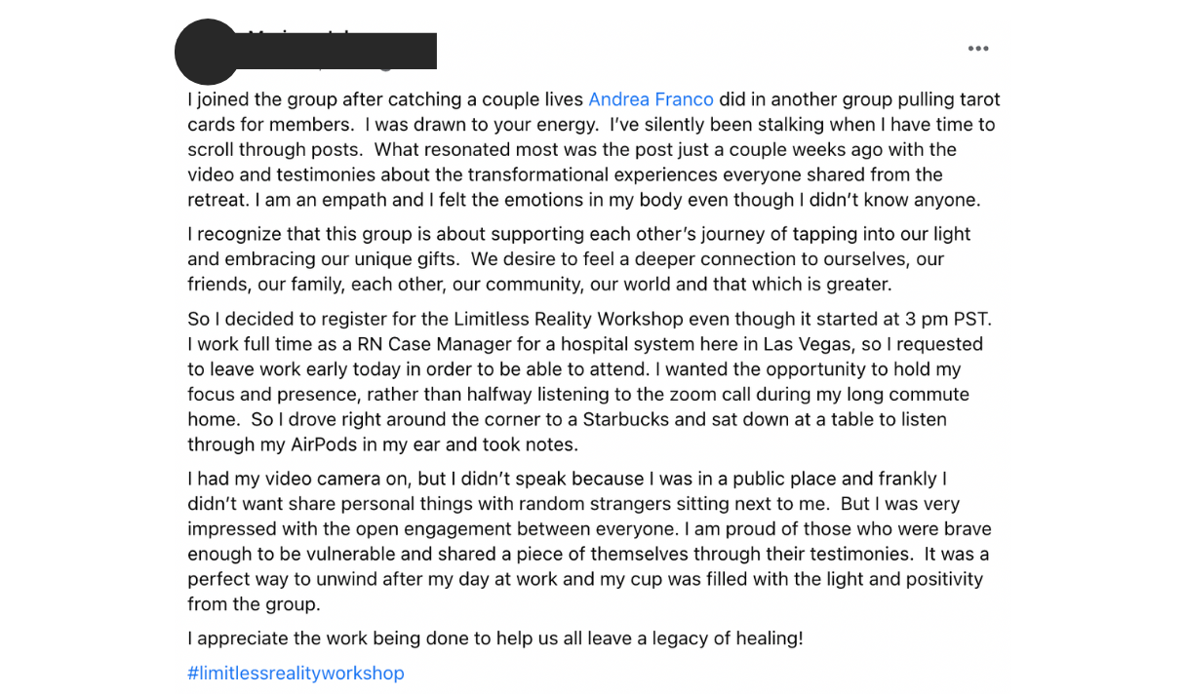Click the paragraph beginning "I recognize that this group"
The image size is (1186, 694).
(x=579, y=259)
